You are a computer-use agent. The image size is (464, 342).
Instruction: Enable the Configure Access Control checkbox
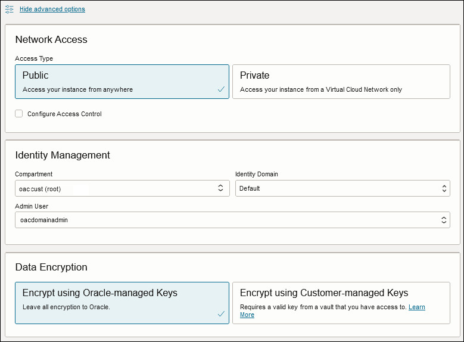[19, 114]
